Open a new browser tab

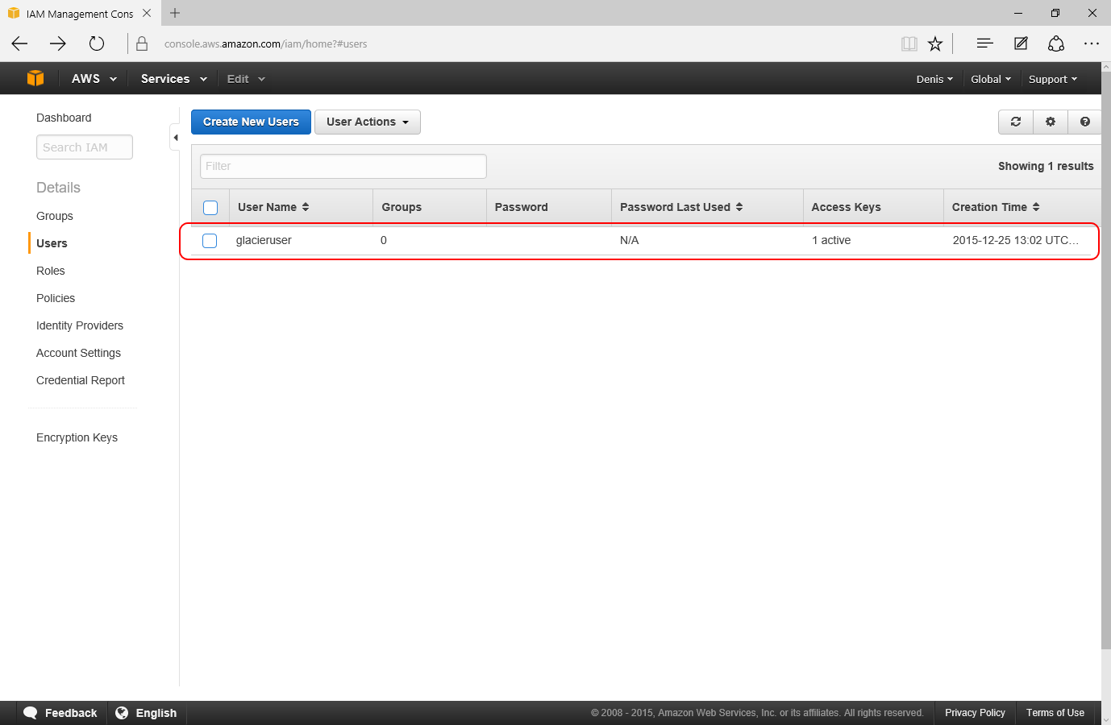[x=175, y=13]
